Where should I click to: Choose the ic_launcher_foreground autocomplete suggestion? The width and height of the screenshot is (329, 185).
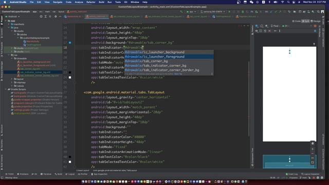click(169, 57)
